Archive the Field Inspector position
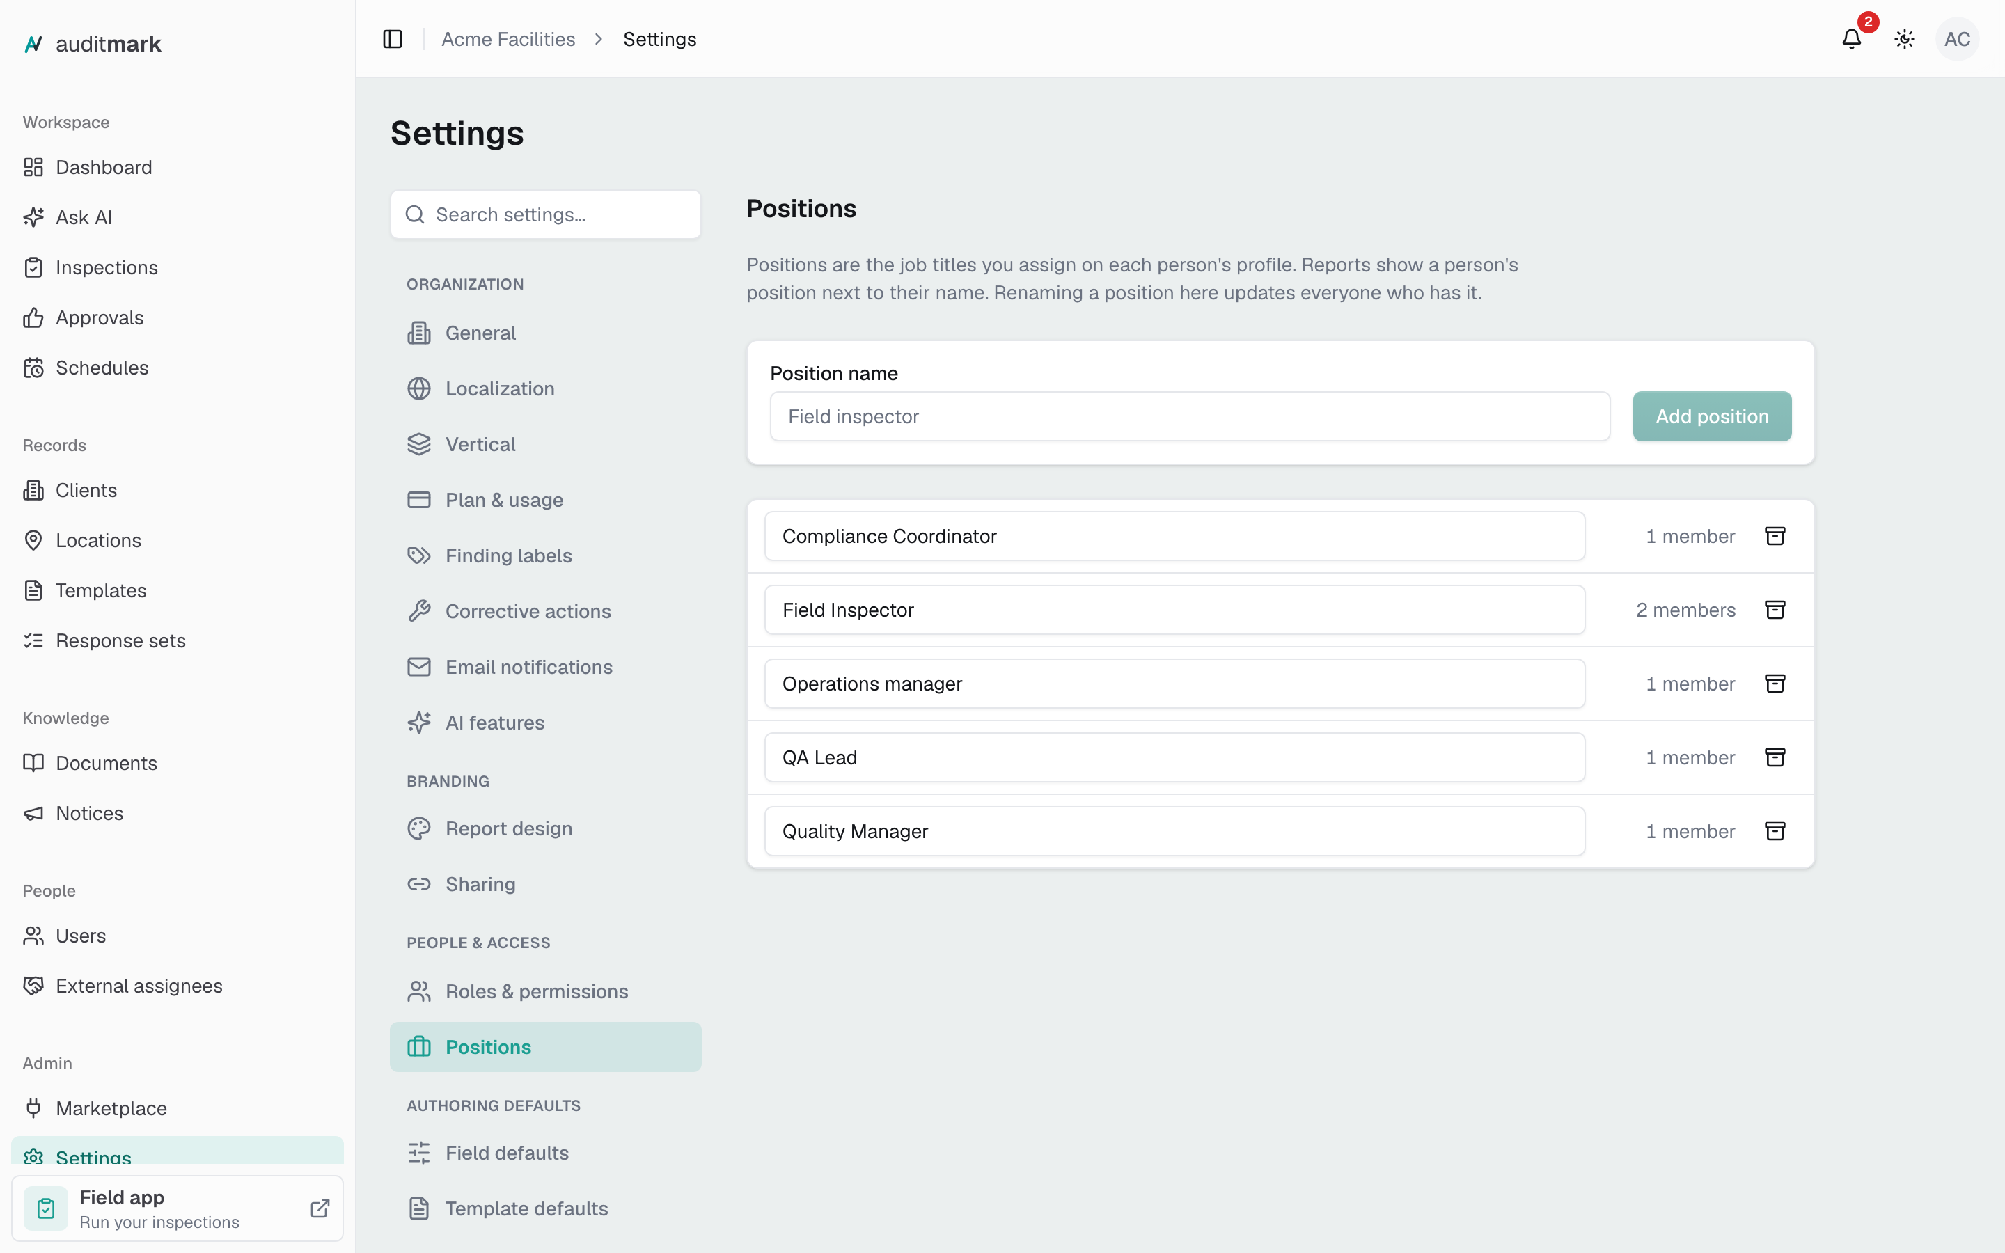The width and height of the screenshot is (2005, 1253). tap(1775, 610)
